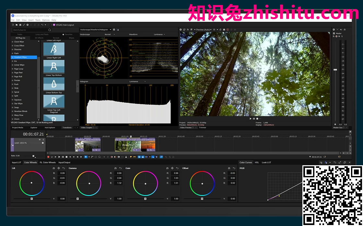The image size is (363, 226).
Task: Open Video Scopes settings gear icon
Action: point(114,30)
